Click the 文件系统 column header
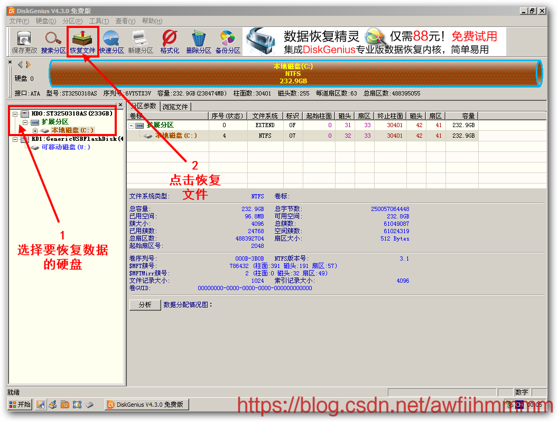The width and height of the screenshot is (558, 422). click(x=265, y=116)
